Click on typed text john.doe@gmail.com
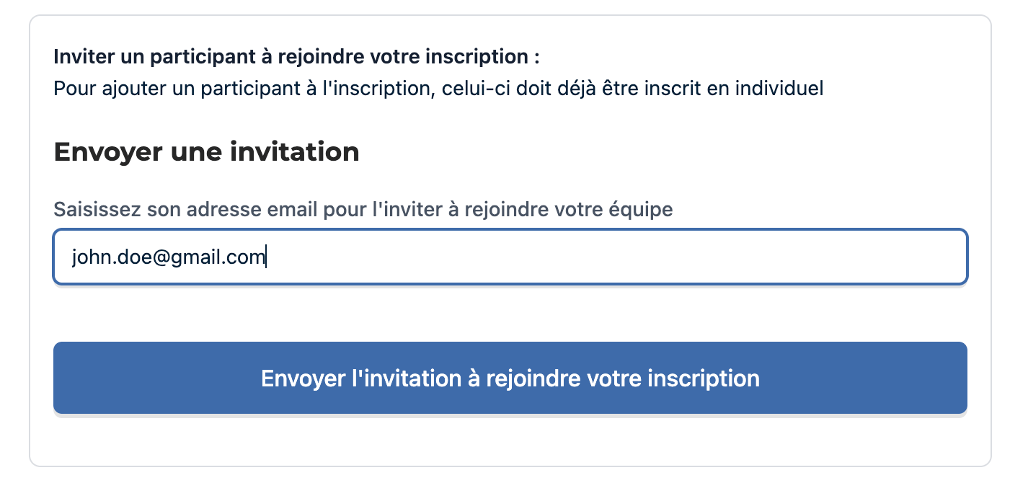The image size is (1028, 483). 169,257
